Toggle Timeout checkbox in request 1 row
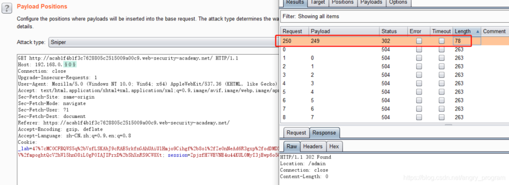The height and width of the screenshot is (185, 509). (x=442, y=58)
